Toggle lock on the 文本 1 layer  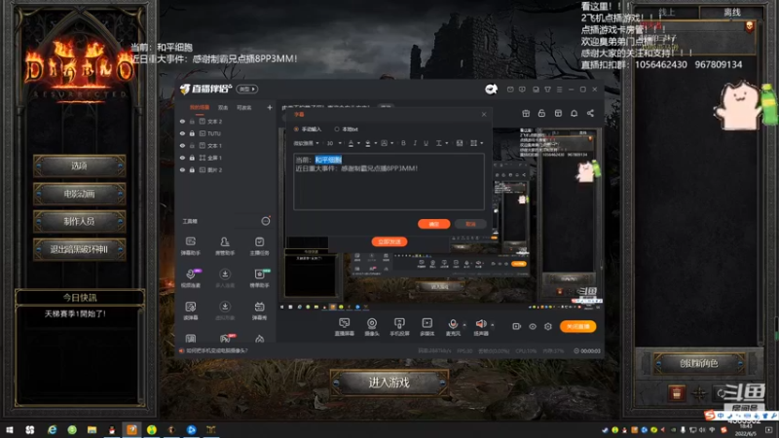[192, 145]
